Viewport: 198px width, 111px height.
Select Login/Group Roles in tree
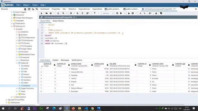tap(17, 100)
